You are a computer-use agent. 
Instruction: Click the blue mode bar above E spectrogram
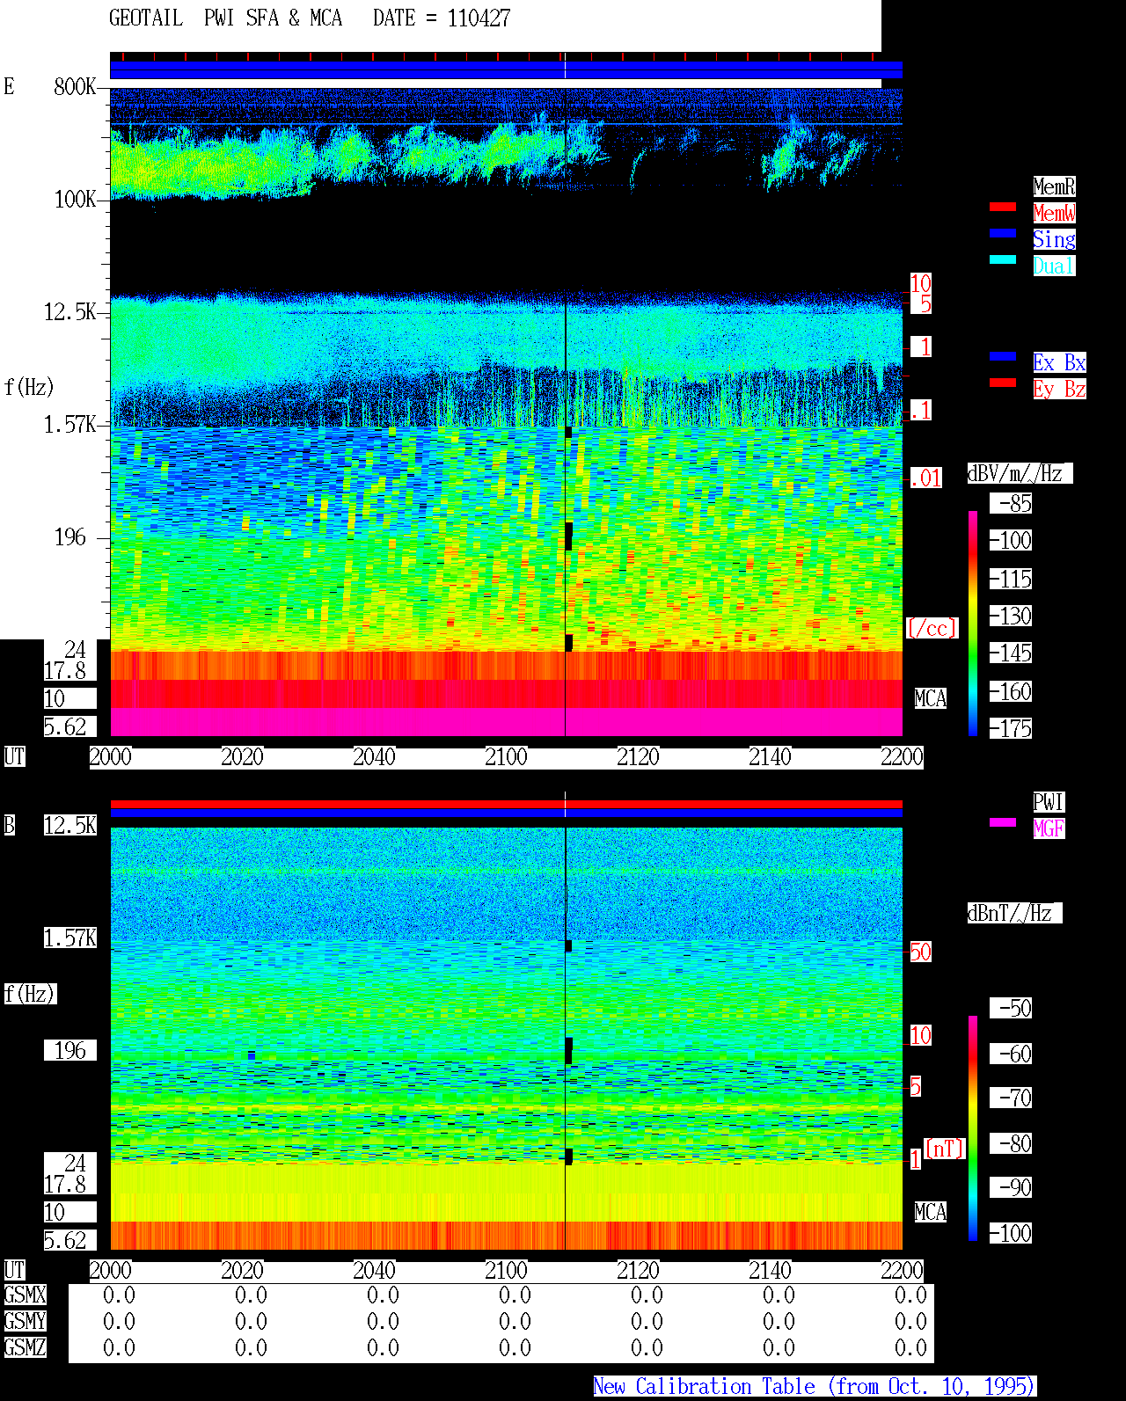tap(506, 70)
